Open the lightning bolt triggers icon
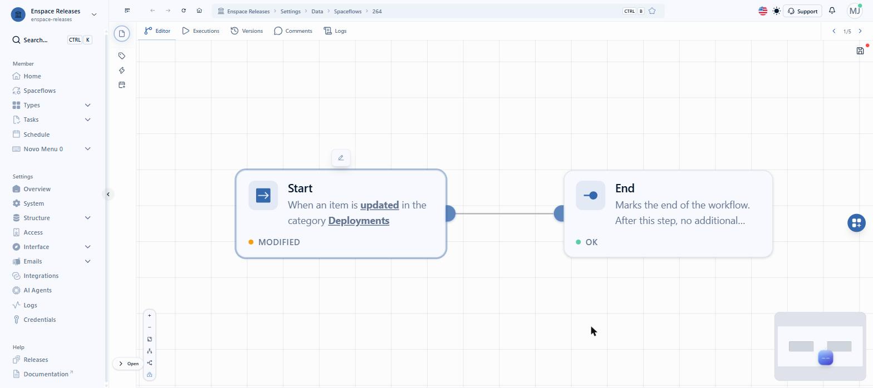Image resolution: width=873 pixels, height=388 pixels. (122, 70)
